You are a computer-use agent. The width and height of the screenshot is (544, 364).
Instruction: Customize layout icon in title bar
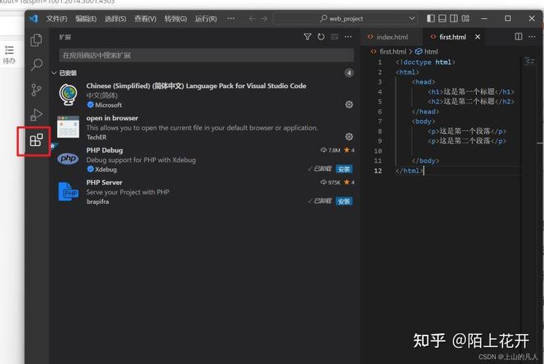pyautogui.click(x=465, y=18)
